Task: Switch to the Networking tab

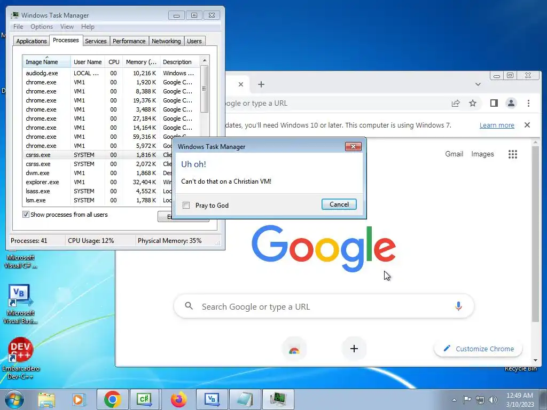Action: coord(166,41)
